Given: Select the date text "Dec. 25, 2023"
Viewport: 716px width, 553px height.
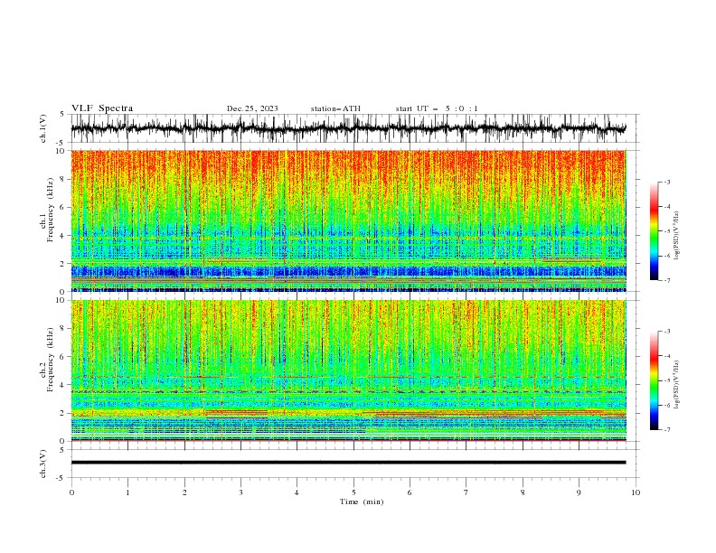Looking at the screenshot, I should point(252,108).
